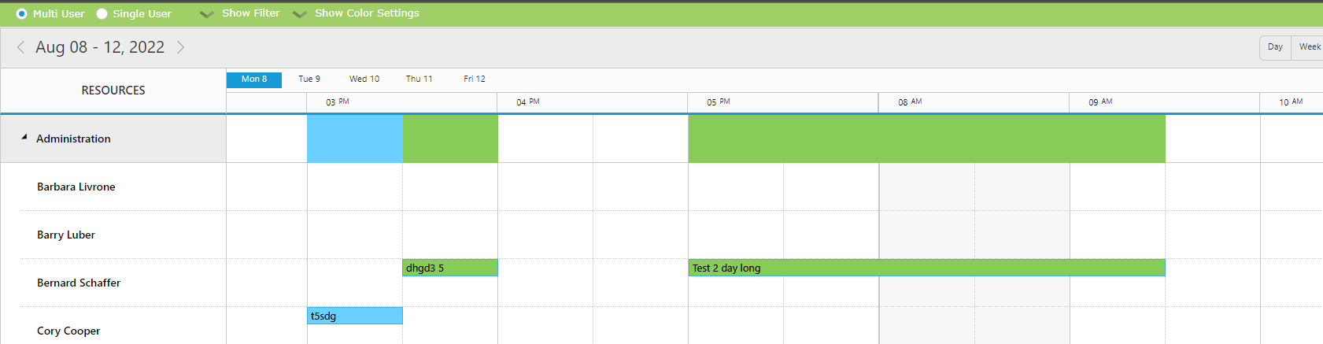Switch to the Week view
Viewport: 1323px width, 344px height.
(x=1309, y=47)
